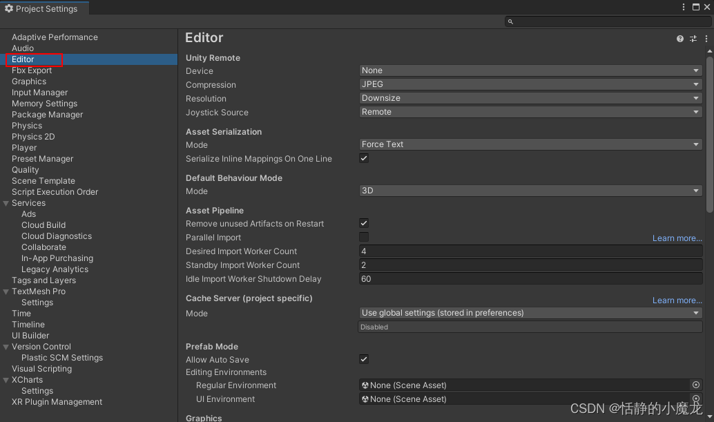
Task: Pick scene asset for Regular Environment
Action: pyautogui.click(x=696, y=385)
